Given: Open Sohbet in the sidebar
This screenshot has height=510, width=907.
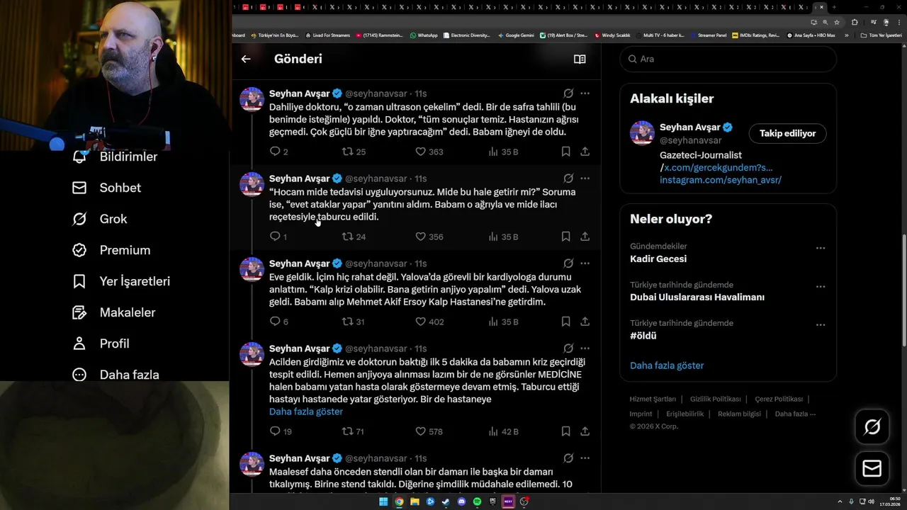Looking at the screenshot, I should click(x=106, y=188).
